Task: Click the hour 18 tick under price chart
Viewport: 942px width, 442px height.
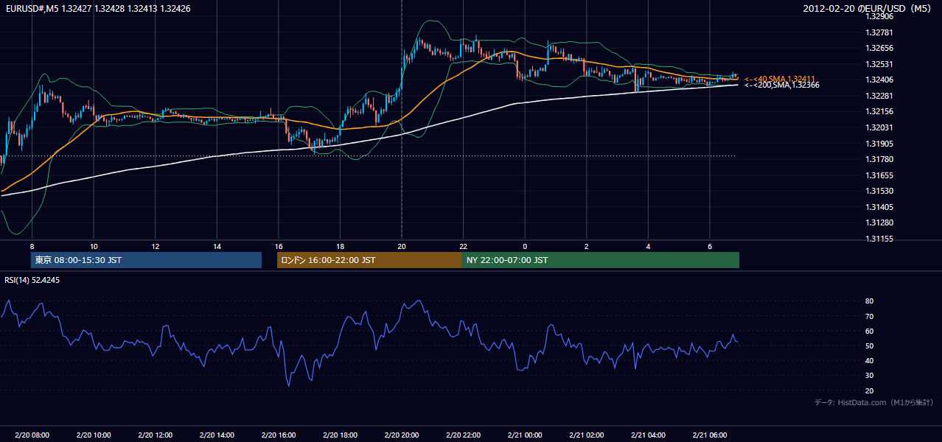Action: (340, 245)
